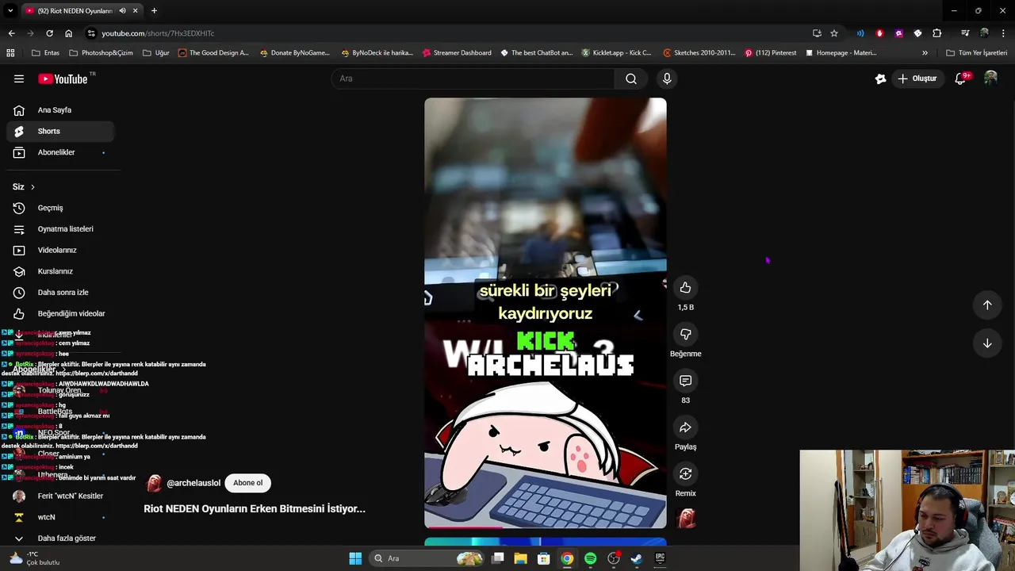The width and height of the screenshot is (1015, 571).
Task: Click the Windows taskbar search box
Action: pos(427,558)
